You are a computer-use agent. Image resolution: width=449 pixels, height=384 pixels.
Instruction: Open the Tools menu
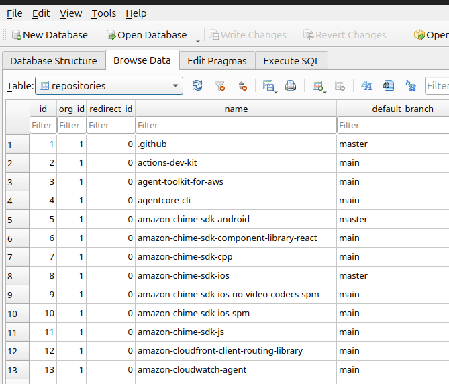click(103, 13)
